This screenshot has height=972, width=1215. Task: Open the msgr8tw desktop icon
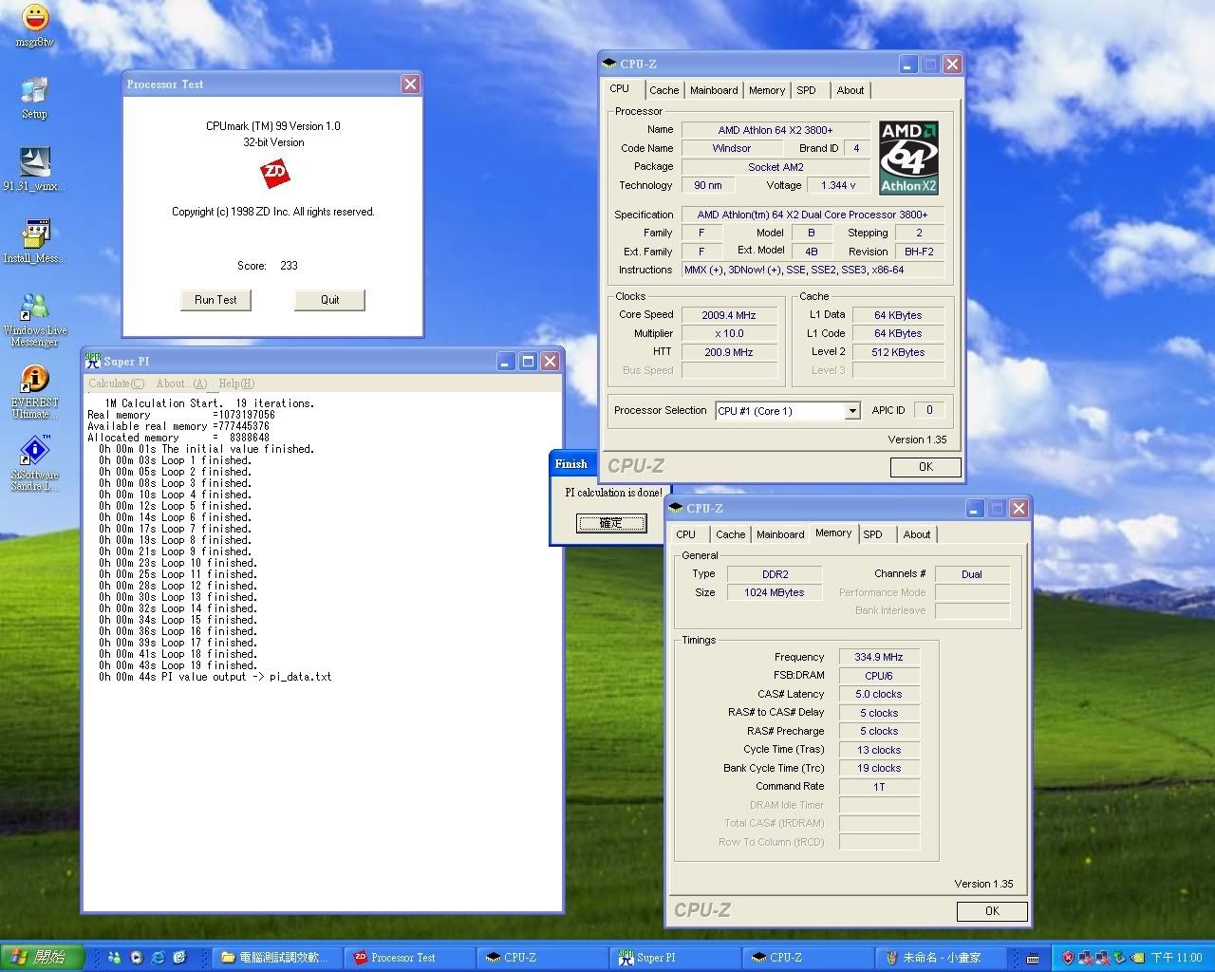(x=34, y=25)
